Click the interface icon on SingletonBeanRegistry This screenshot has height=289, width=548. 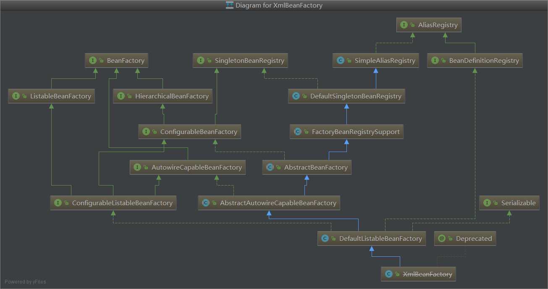tap(201, 61)
